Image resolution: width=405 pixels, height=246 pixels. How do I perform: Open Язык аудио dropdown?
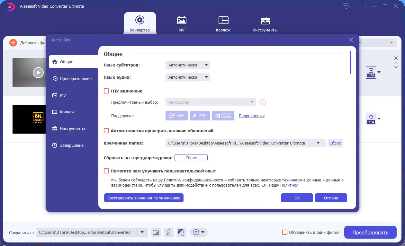[x=188, y=77]
